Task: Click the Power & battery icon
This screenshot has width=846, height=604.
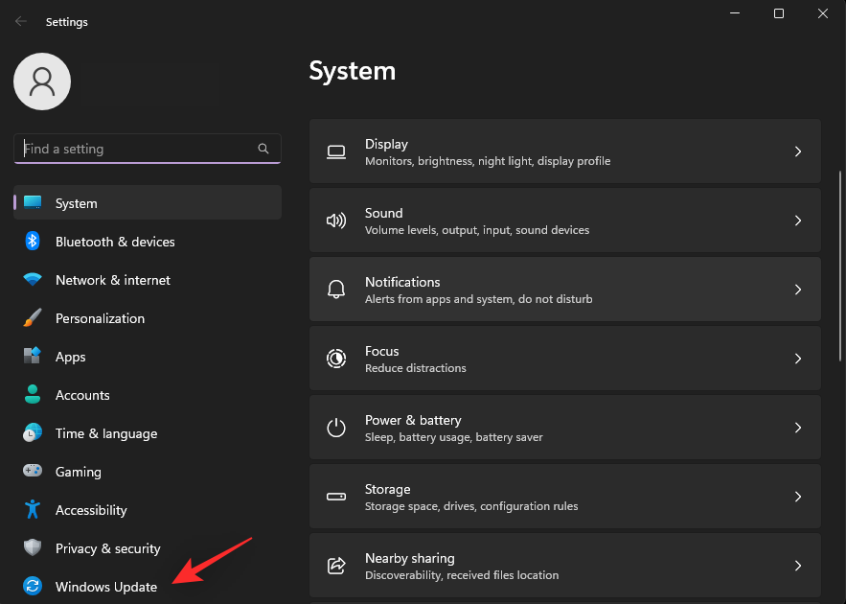Action: pos(335,428)
